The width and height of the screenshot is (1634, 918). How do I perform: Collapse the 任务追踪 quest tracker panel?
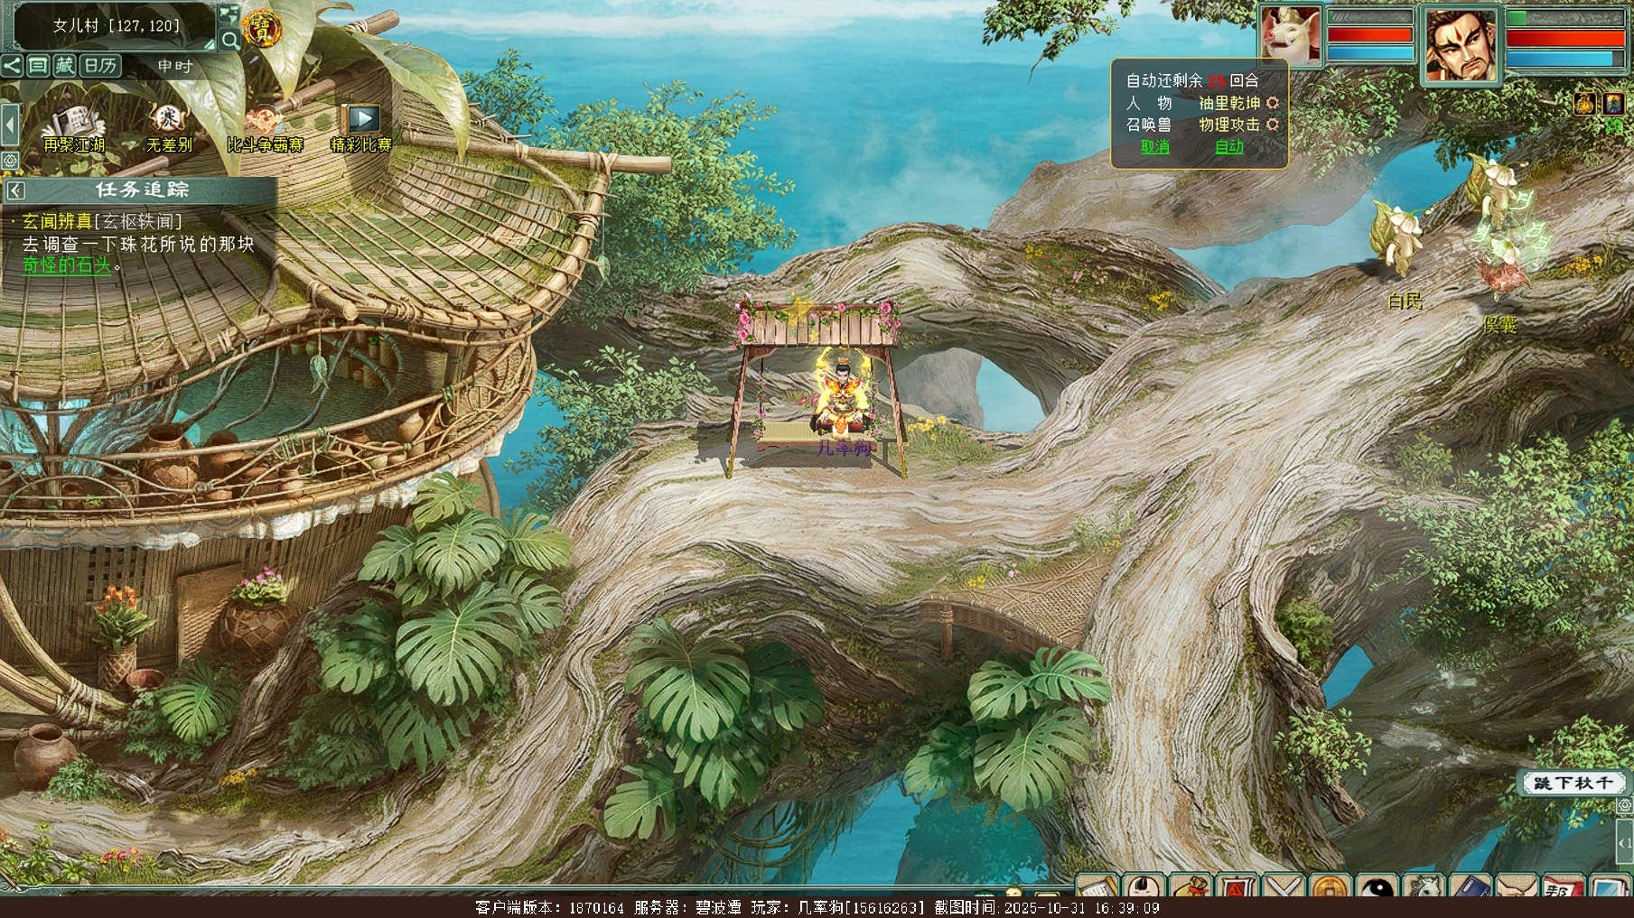point(15,190)
